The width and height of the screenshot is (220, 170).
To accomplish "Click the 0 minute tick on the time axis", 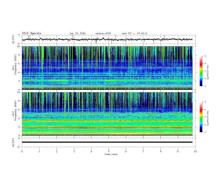I will point(22,151).
